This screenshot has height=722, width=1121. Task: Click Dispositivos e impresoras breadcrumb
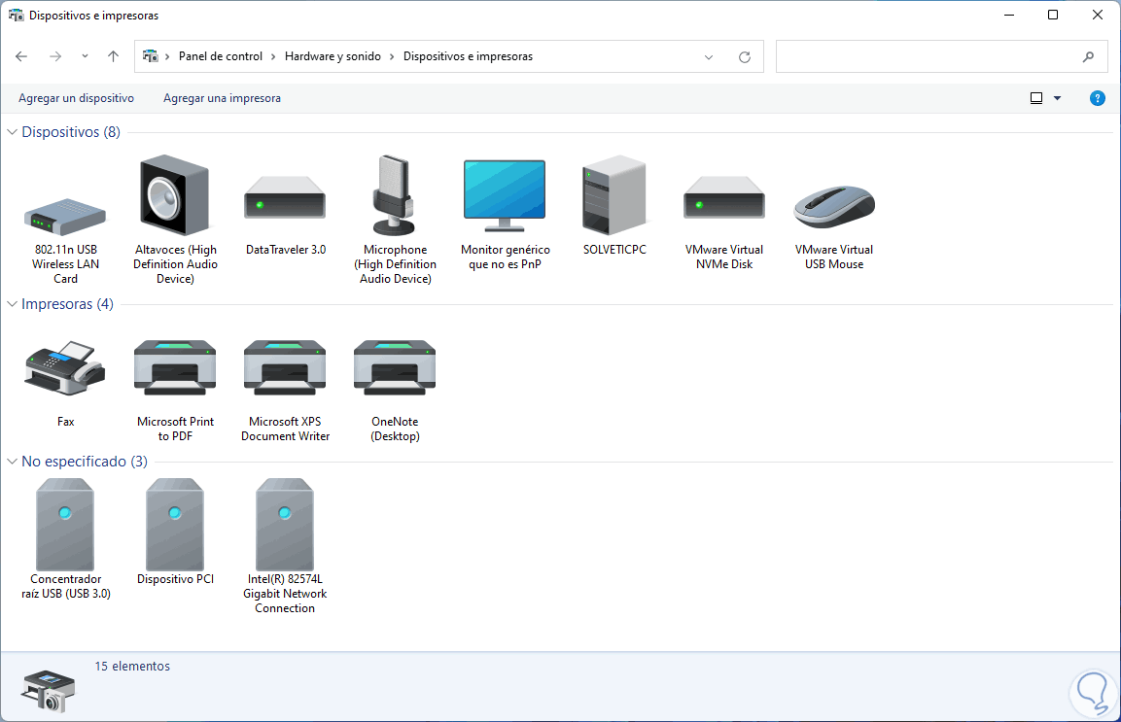pos(468,56)
